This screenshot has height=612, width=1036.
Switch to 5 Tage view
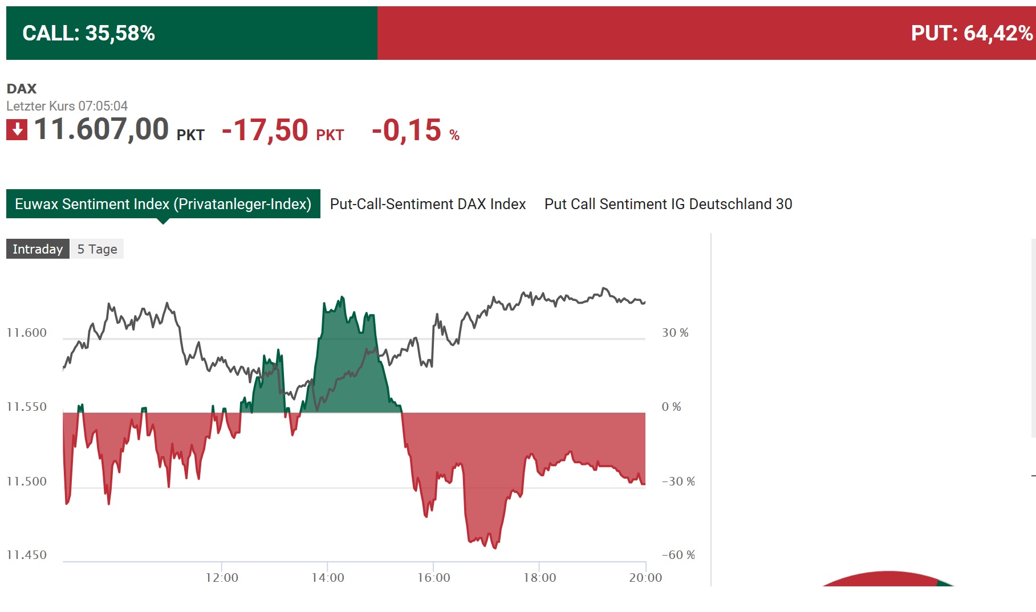click(x=96, y=248)
